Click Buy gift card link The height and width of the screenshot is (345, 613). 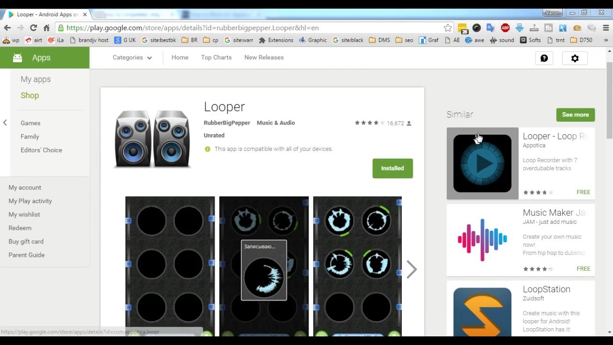(26, 241)
